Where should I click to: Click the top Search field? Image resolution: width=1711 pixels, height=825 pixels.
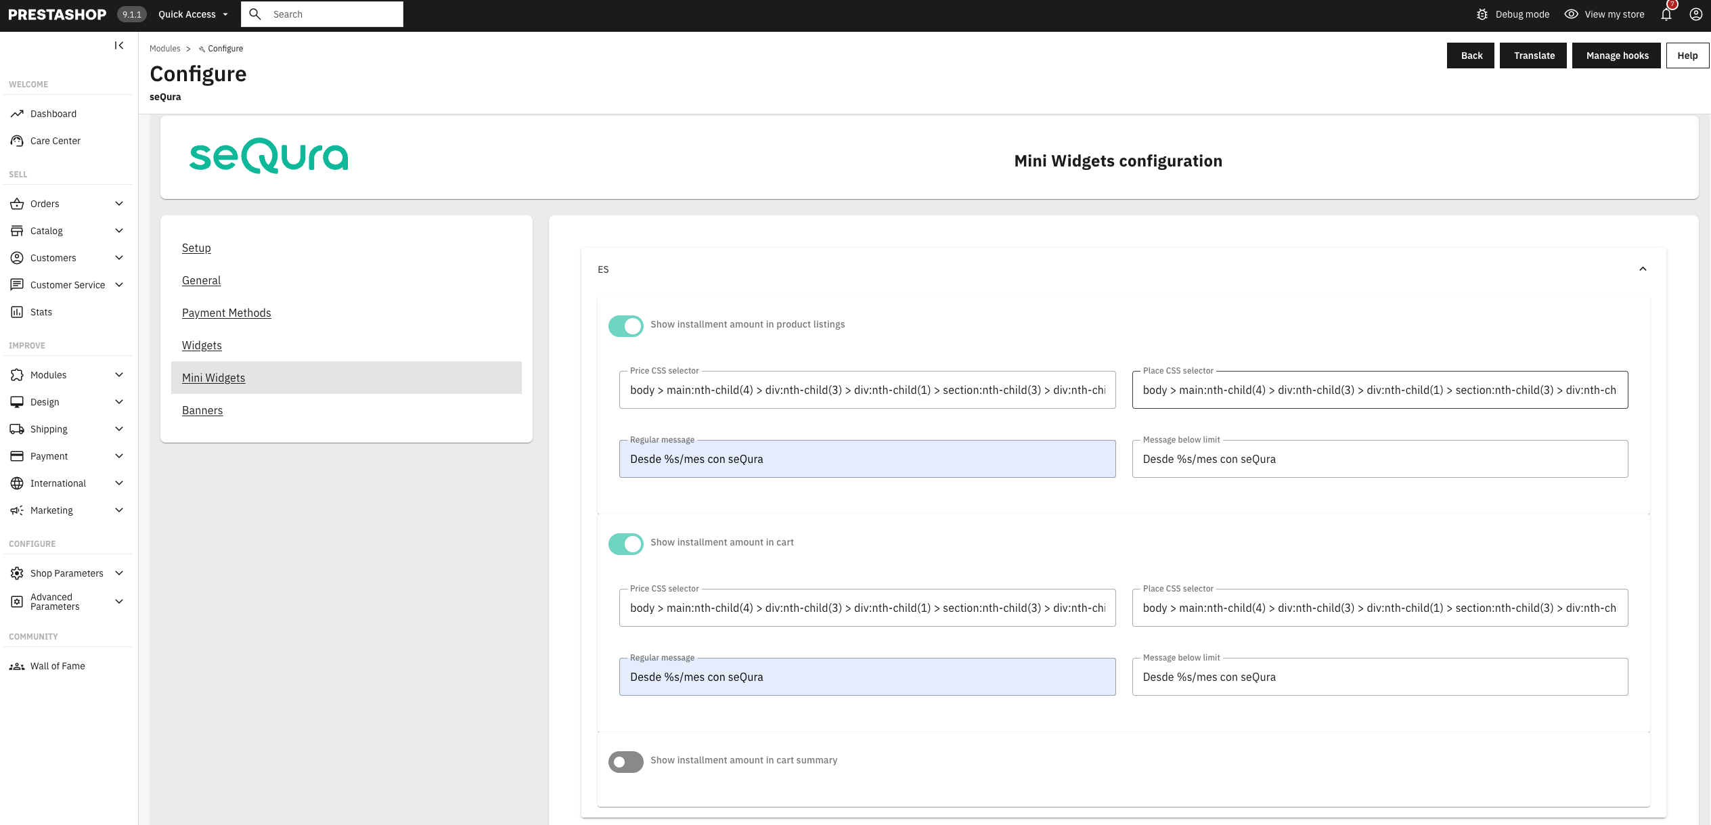[x=322, y=14]
